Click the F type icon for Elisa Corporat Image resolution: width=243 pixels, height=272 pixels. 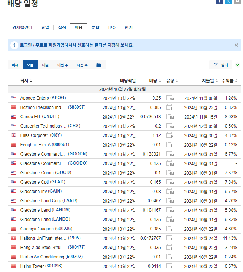(x=170, y=135)
